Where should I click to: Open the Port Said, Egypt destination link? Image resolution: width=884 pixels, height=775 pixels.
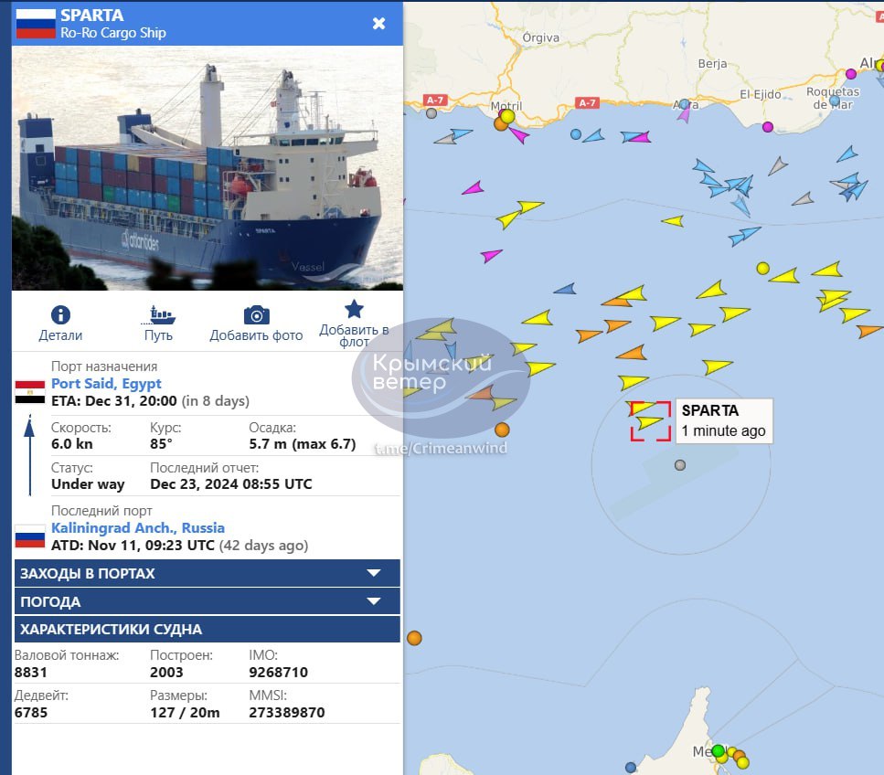pos(106,383)
